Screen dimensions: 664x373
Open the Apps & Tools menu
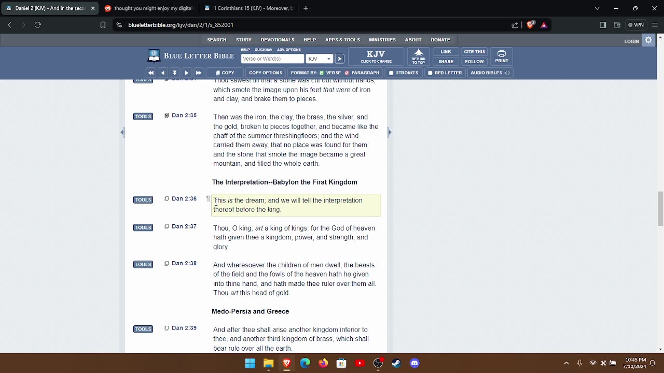(342, 40)
